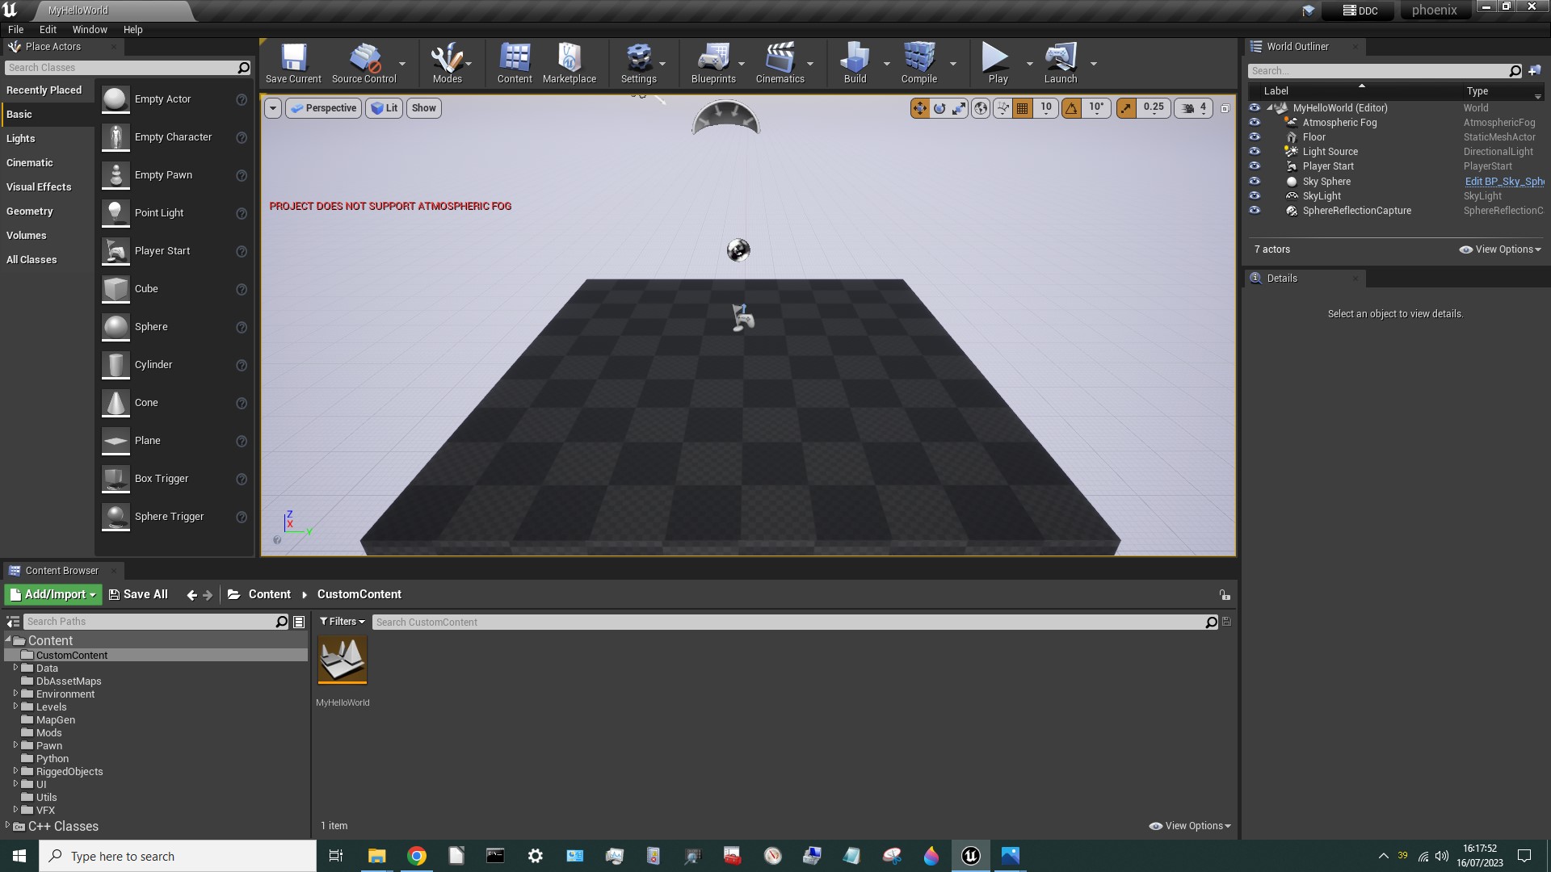Toggle visibility of the Light Source actor

[1255, 152]
